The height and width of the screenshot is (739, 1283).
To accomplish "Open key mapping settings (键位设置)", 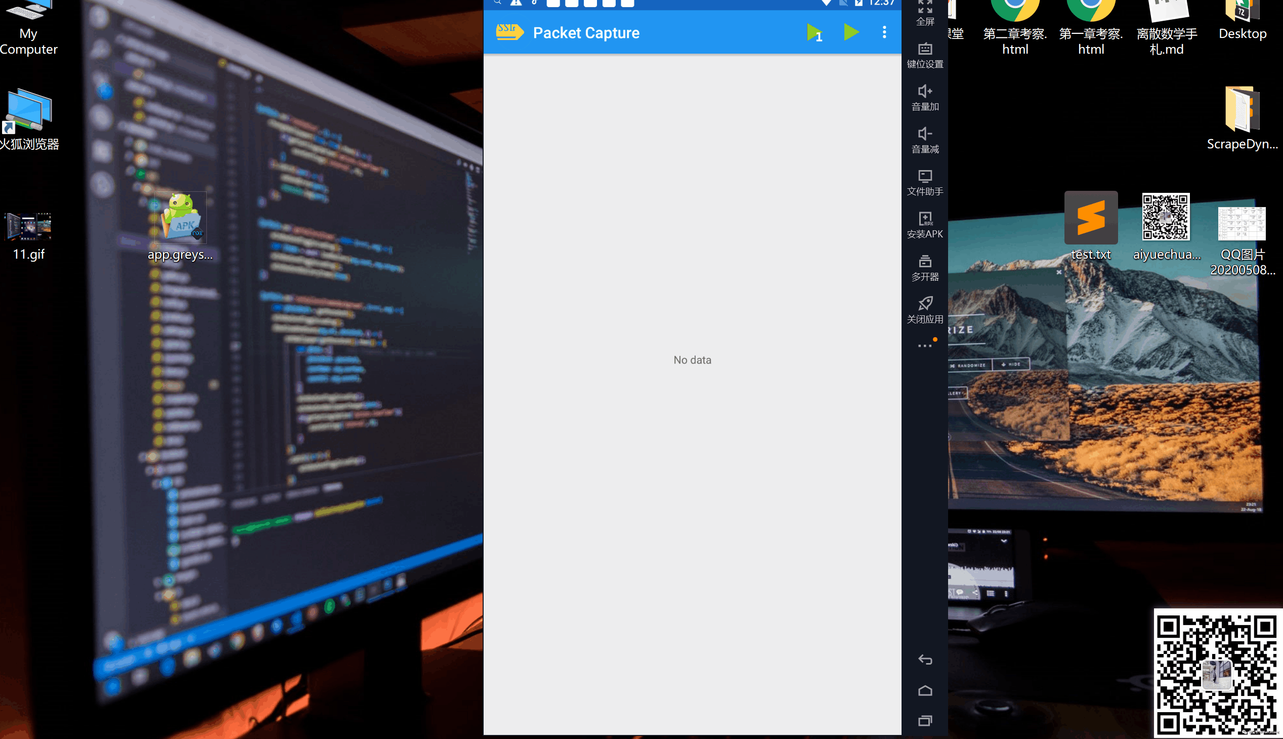I will (924, 55).
